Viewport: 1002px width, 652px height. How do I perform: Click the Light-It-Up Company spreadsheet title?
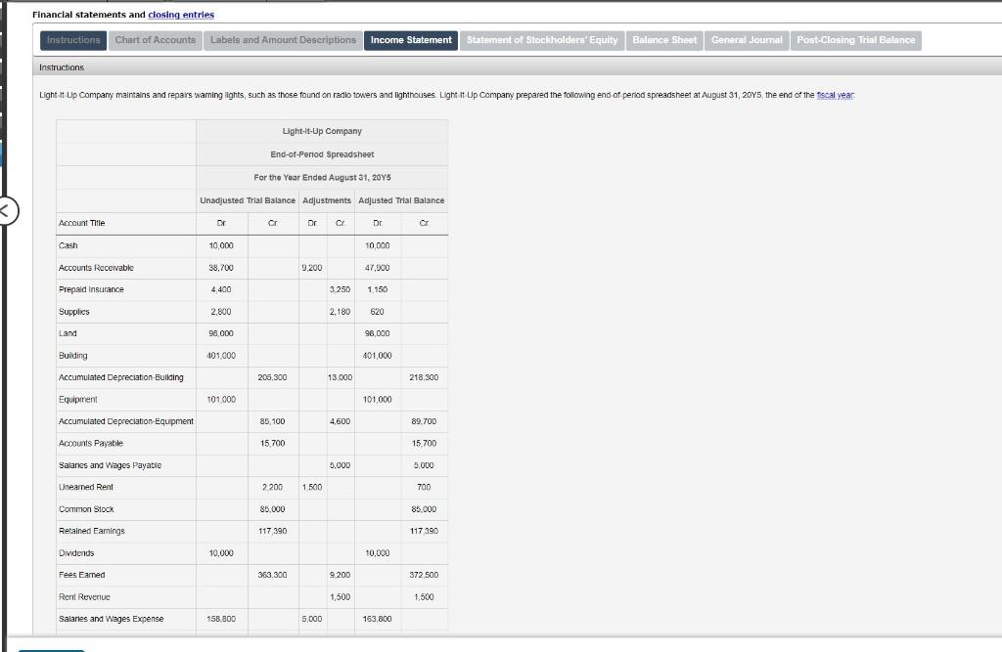(322, 132)
